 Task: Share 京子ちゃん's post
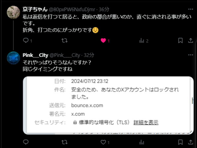[190, 41]
